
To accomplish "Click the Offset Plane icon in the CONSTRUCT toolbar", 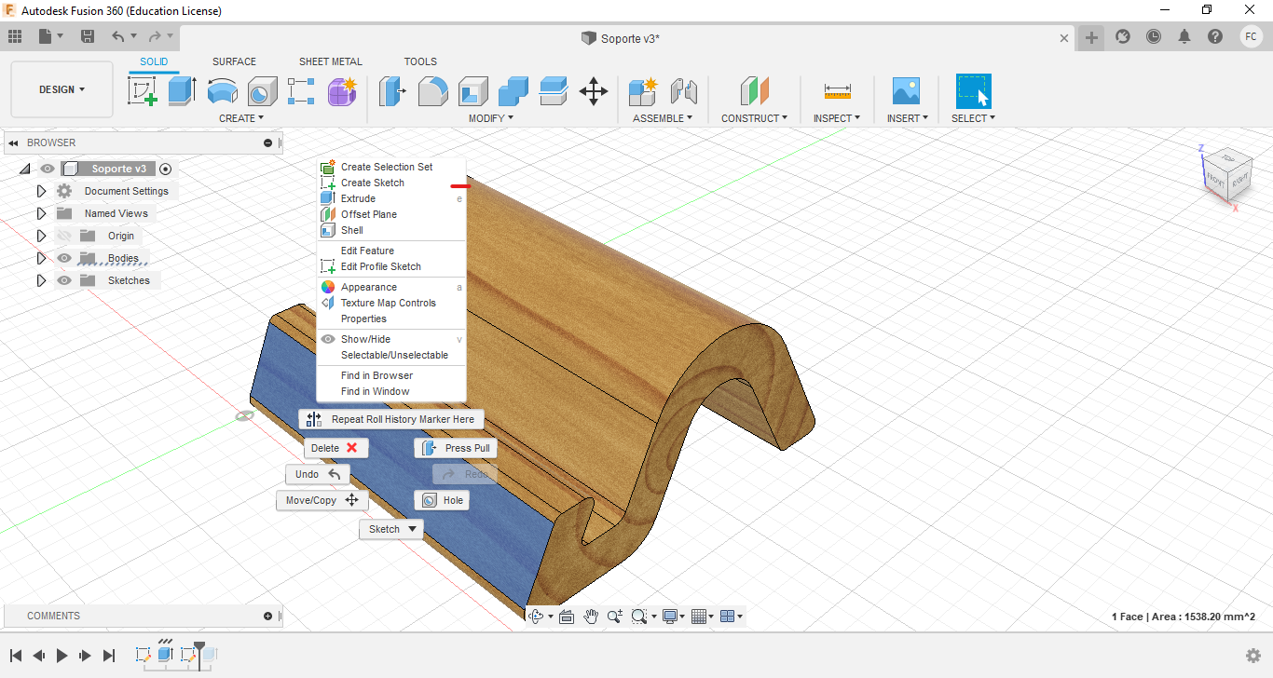I will coord(754,90).
